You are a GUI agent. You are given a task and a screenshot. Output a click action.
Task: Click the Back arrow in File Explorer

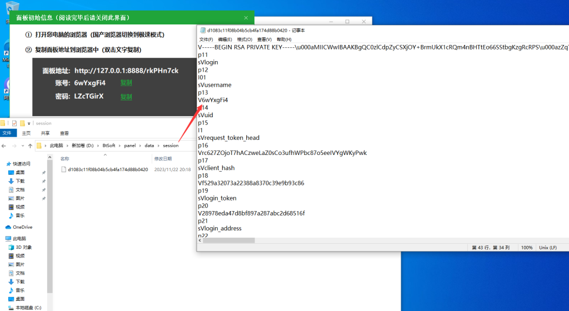(x=4, y=146)
